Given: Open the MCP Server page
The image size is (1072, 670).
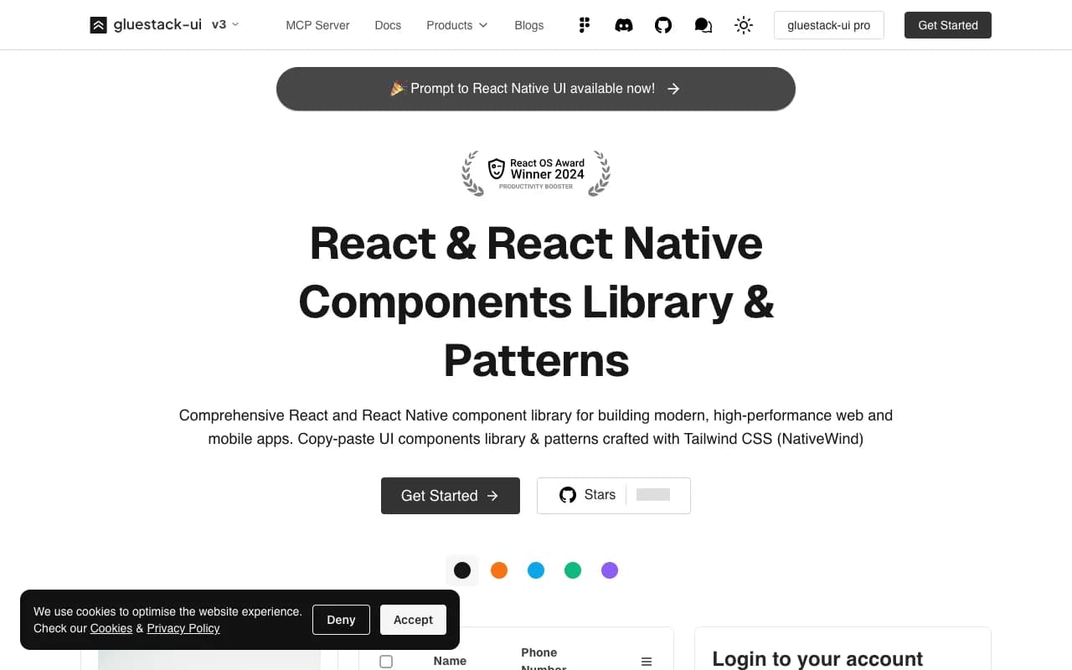Looking at the screenshot, I should pos(317,25).
